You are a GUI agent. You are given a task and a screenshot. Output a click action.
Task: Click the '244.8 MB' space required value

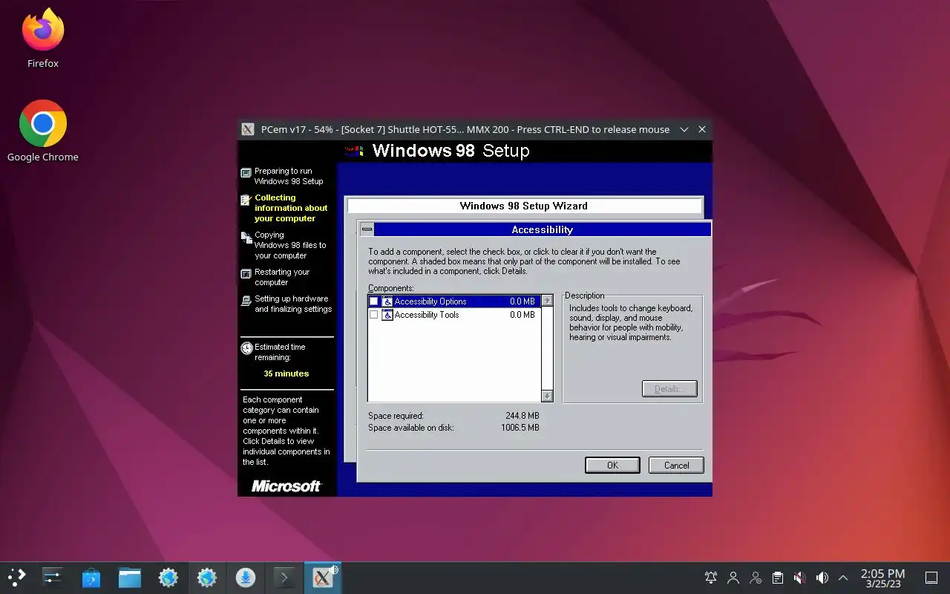(x=522, y=416)
